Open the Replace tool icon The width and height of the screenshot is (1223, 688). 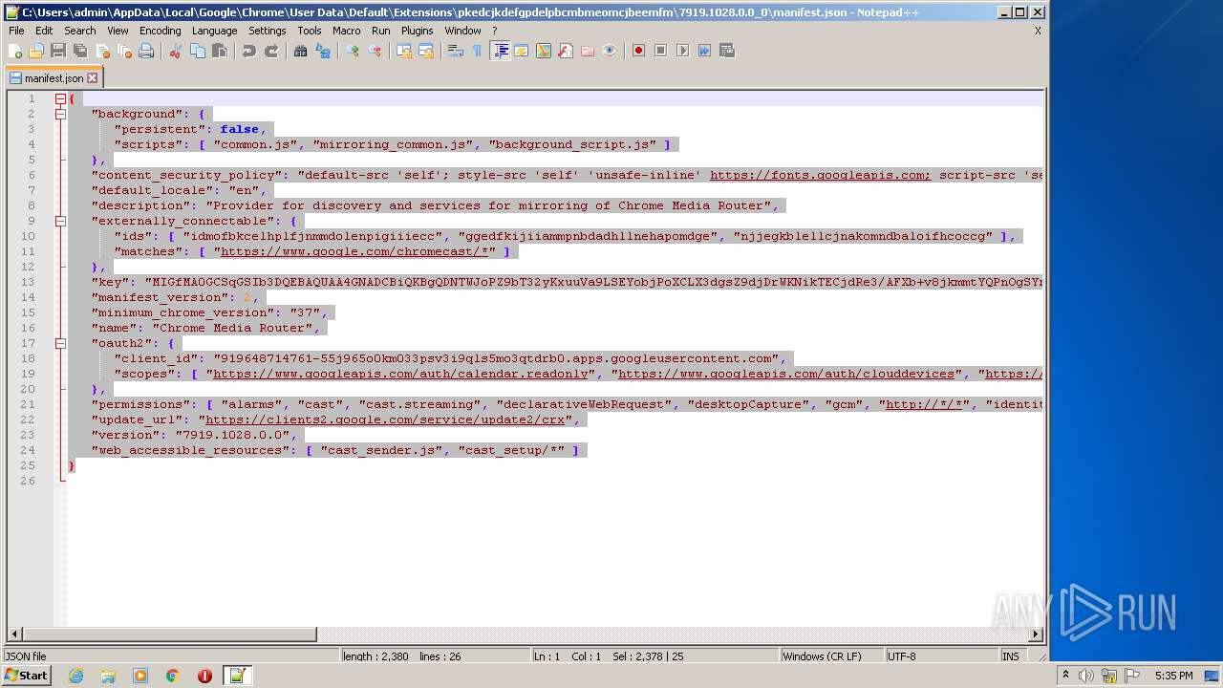click(x=323, y=51)
